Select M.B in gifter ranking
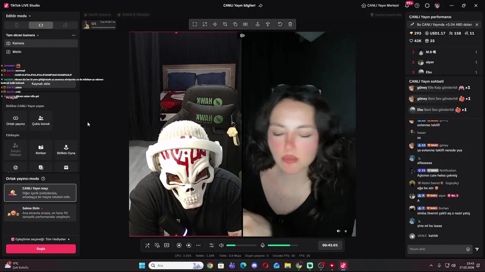Viewport: 485px width, 272px height. 444,52
